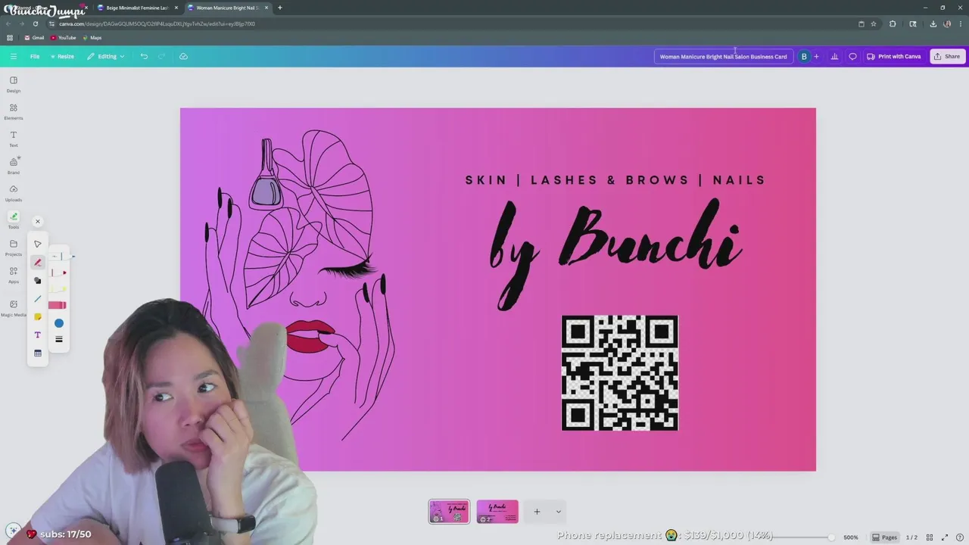This screenshot has height=545, width=969.
Task: Click the 500% zoom level
Action: click(x=851, y=537)
